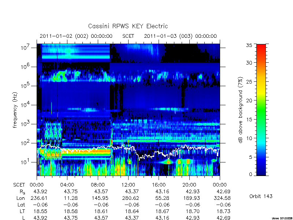293x220 pixels.
Task: Click the end date '2011-01-03 (003) 00:00:00'
Action: 180,36
